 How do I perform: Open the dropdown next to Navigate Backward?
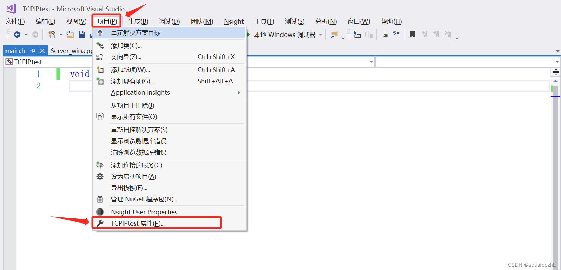point(26,35)
